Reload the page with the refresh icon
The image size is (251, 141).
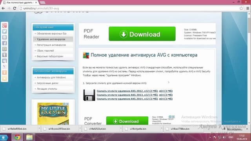pyautogui.click(x=15, y=8)
